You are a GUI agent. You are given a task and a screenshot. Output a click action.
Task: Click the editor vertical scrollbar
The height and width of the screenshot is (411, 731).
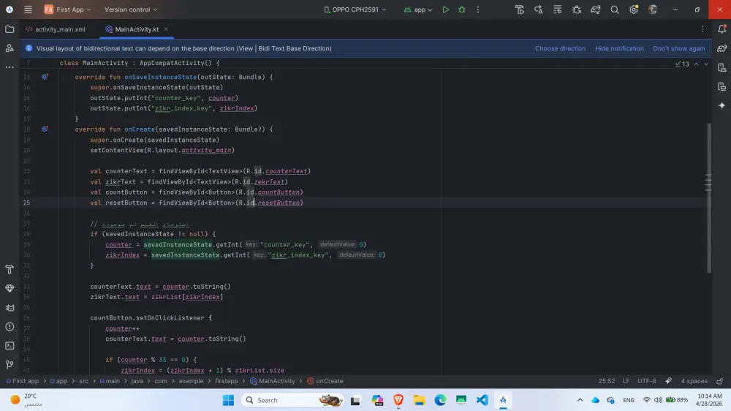click(x=709, y=198)
